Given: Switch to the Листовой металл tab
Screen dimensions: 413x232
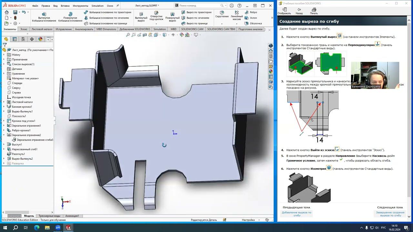Looking at the screenshot, I should (x=42, y=29).
